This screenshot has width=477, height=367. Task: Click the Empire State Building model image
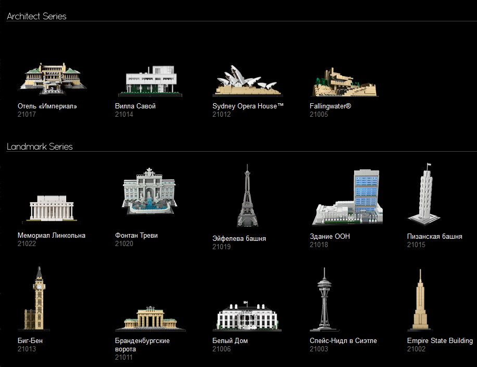420,300
